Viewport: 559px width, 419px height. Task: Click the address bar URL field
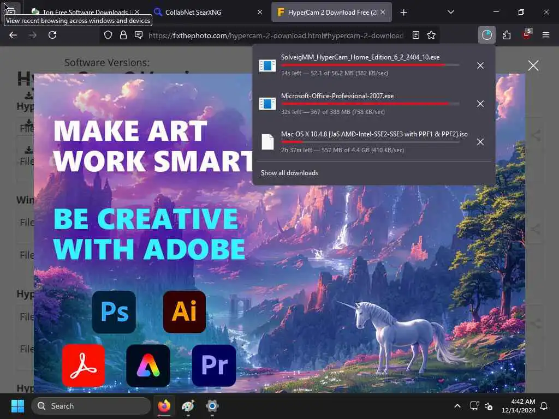pos(276,35)
